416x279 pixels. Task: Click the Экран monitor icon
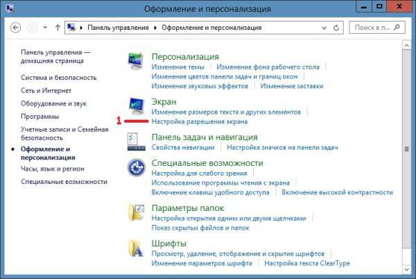tap(137, 106)
